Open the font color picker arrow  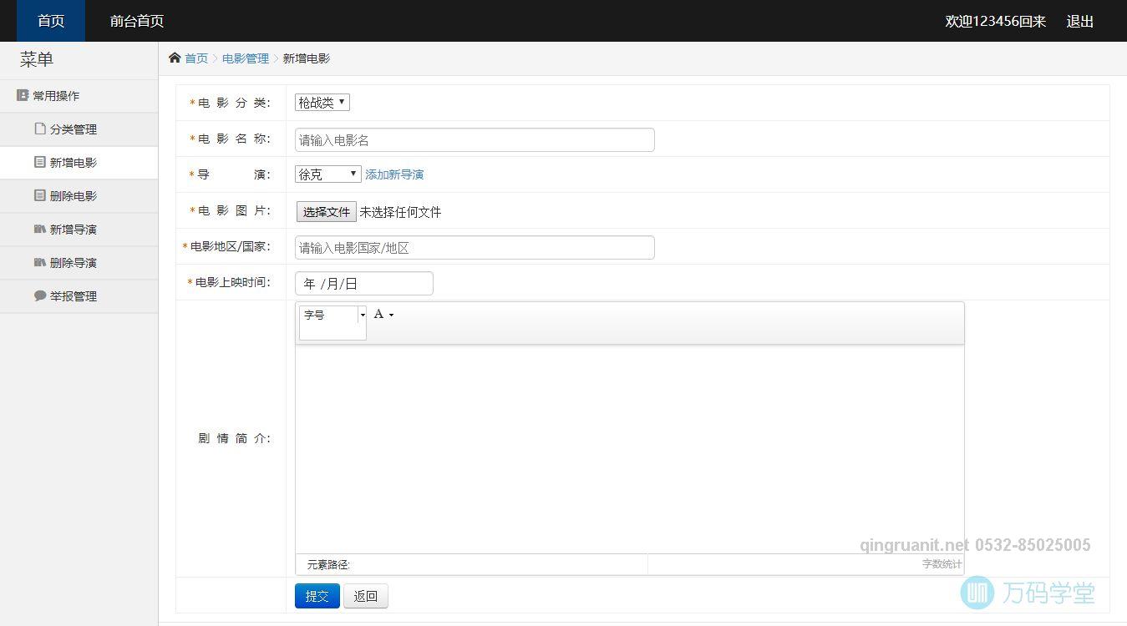click(x=390, y=315)
